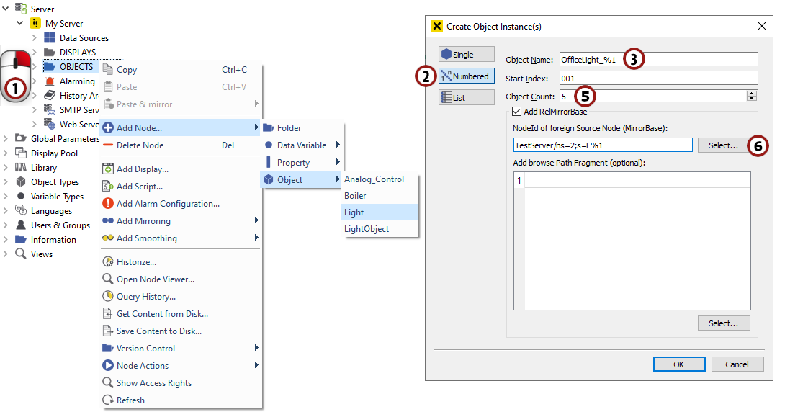Click the Data Sources icon in tree
Viewport: 790px width, 417px height.
pos(50,38)
